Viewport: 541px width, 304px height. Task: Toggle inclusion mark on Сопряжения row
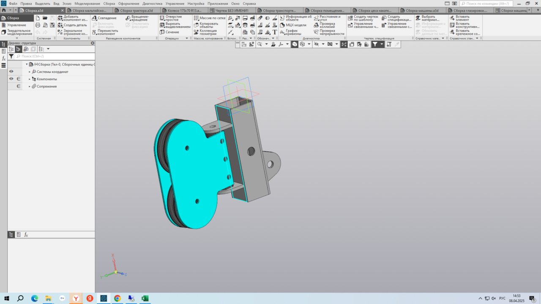coord(19,86)
